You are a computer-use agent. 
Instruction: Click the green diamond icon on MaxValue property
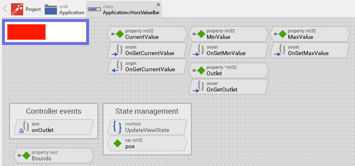pyautogui.click(x=282, y=34)
